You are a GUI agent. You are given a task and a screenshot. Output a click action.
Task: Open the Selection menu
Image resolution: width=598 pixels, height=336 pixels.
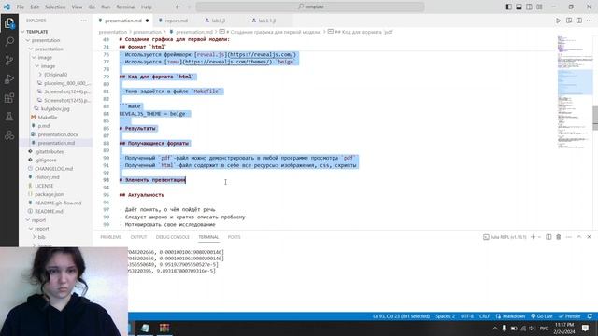[55, 7]
